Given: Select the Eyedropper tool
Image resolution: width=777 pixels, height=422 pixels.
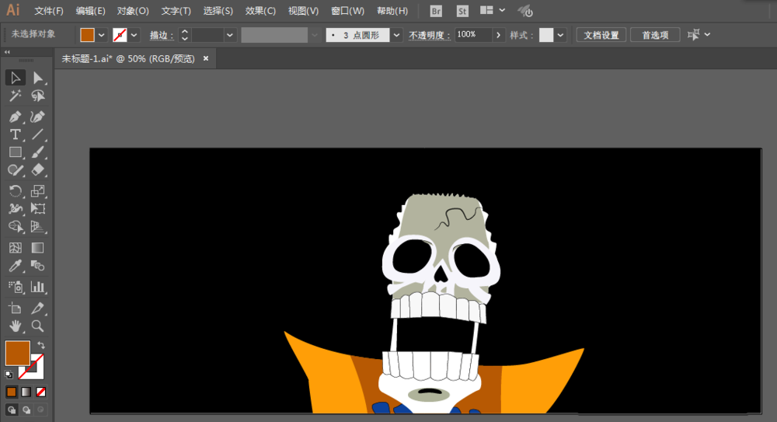Looking at the screenshot, I should point(16,266).
